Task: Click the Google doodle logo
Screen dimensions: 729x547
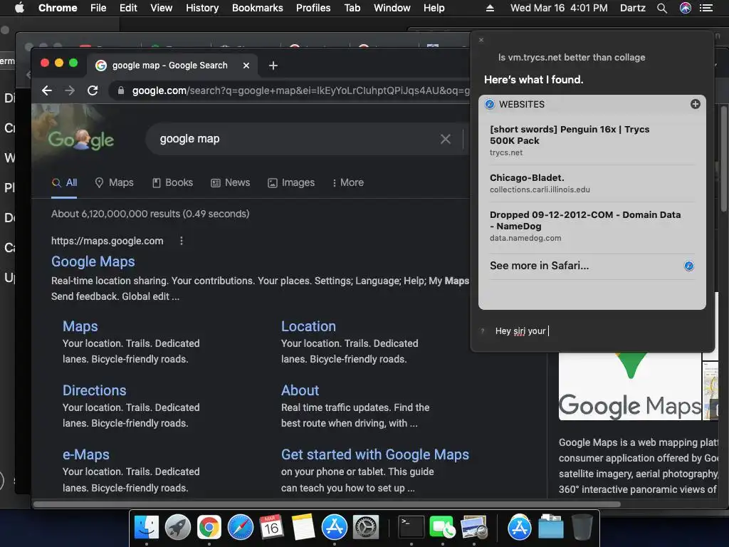Action: 80,139
